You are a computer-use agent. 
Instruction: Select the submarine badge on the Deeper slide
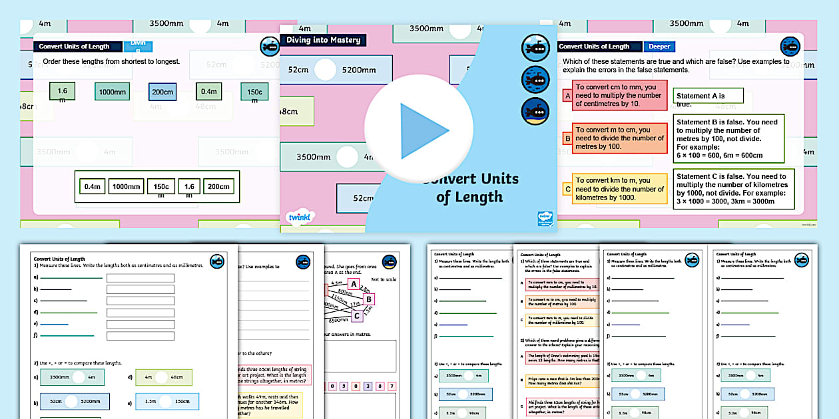point(791,47)
